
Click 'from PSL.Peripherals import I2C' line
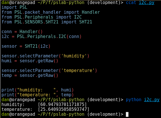coord(41,17)
